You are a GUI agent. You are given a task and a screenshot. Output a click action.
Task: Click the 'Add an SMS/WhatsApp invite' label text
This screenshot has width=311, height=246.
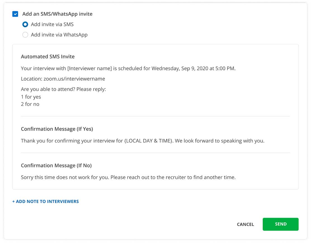pyautogui.click(x=57, y=14)
